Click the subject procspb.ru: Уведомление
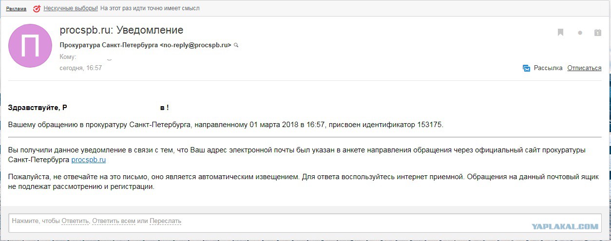This screenshot has width=611, height=241. click(x=121, y=30)
